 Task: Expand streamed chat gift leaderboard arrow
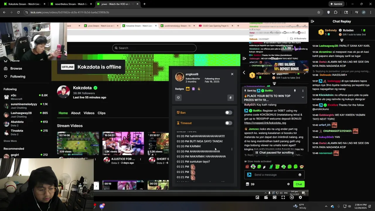(x=274, y=84)
